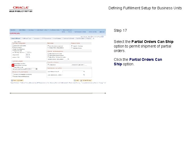Open lookup beside Auto Release User ID
The height and width of the screenshot is (144, 192).
tap(84, 71)
